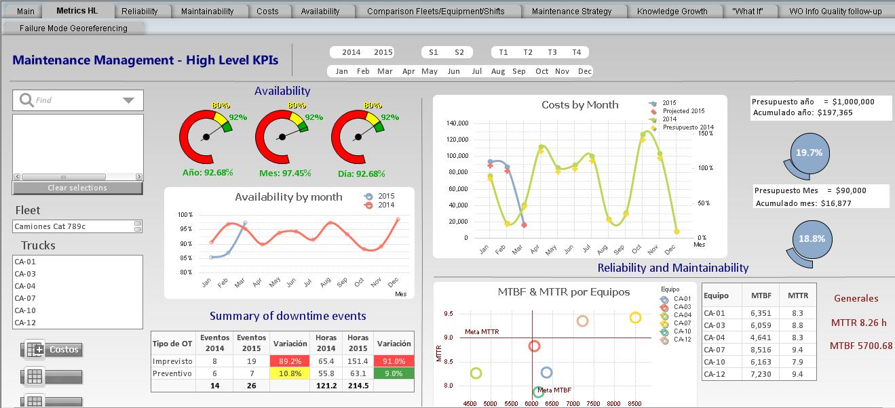
Task: Click the CA-07 yellow bubble in scatter chart
Action: (635, 317)
